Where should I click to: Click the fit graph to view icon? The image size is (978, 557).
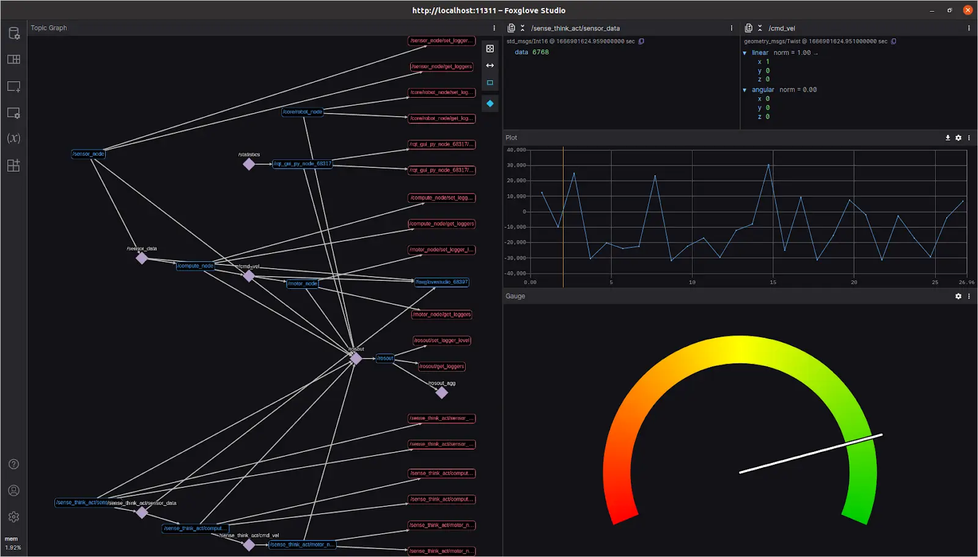click(x=490, y=49)
